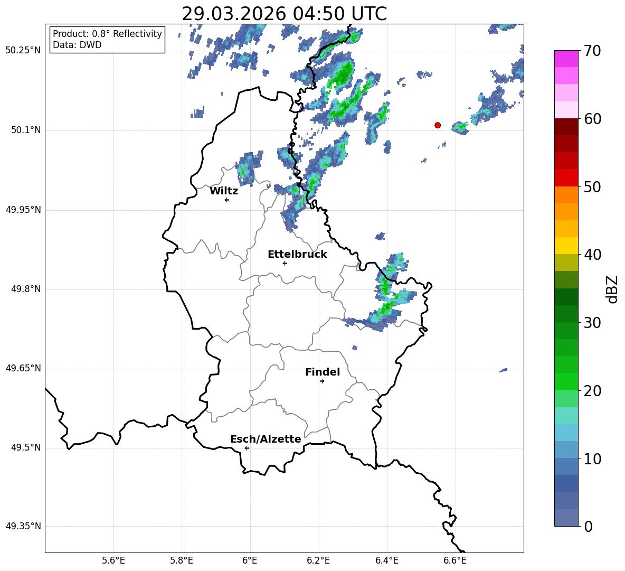Click the Ettelbruck station cross marker
Screen dimensions: 625x571
coord(285,263)
